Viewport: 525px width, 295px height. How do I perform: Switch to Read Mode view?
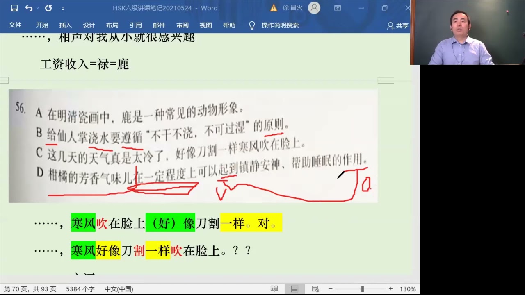click(274, 289)
